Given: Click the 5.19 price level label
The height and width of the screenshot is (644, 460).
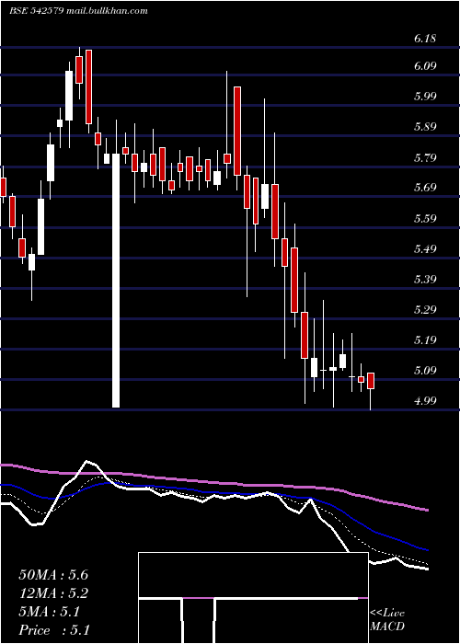Looking at the screenshot, I should (425, 340).
